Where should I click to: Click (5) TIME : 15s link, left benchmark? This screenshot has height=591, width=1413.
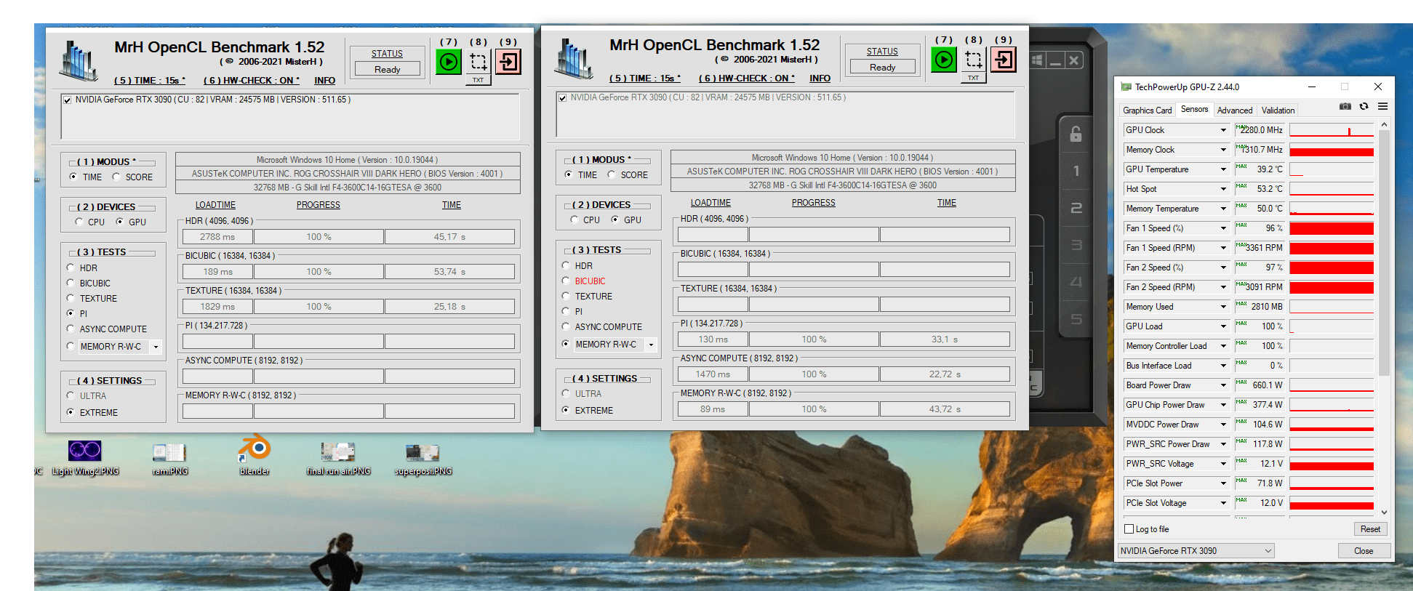point(150,81)
